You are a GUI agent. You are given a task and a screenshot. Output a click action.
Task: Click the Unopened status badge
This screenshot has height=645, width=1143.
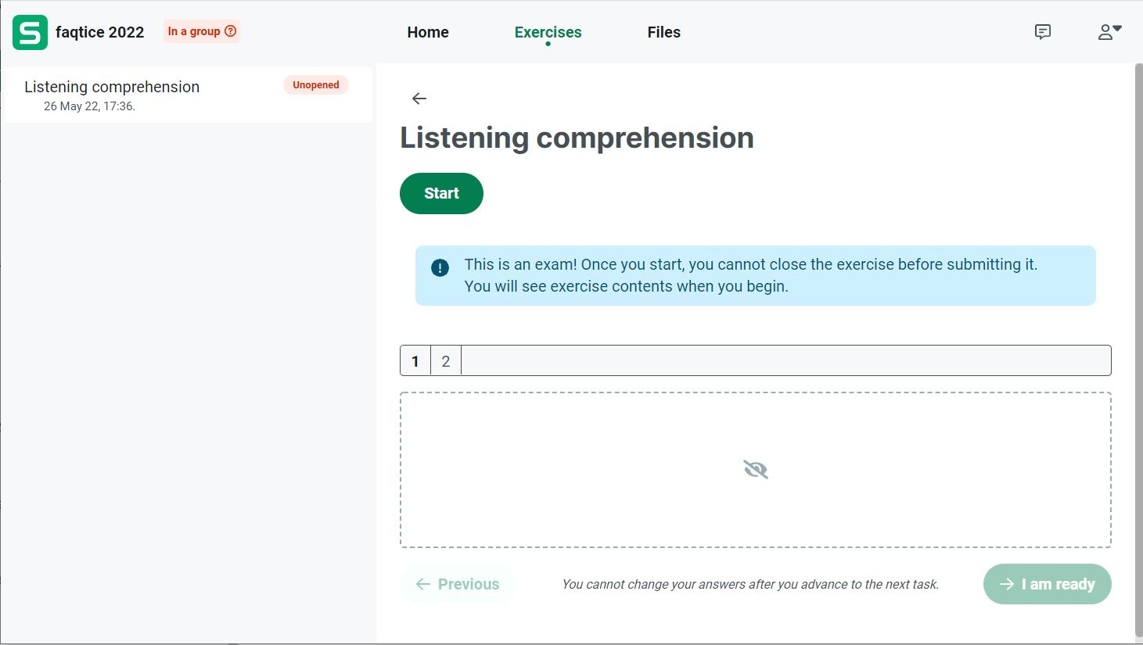click(316, 85)
